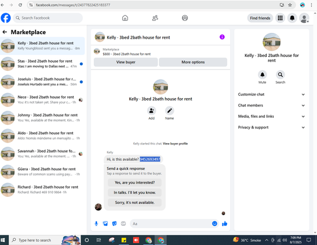This screenshot has width=317, height=245.
Task: Bookmark this page with the star icon
Action: (x=290, y=5)
